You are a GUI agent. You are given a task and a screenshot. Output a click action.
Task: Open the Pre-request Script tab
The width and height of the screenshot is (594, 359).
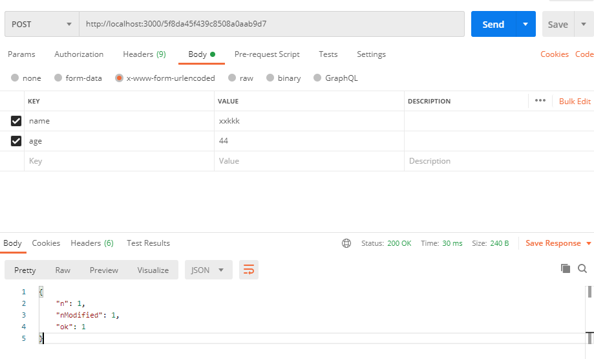[x=267, y=54]
